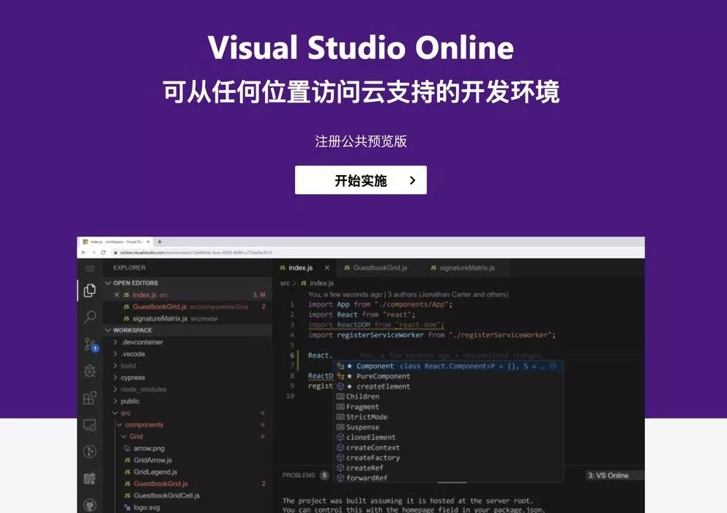Click the info icon on Component suggestion

553,366
